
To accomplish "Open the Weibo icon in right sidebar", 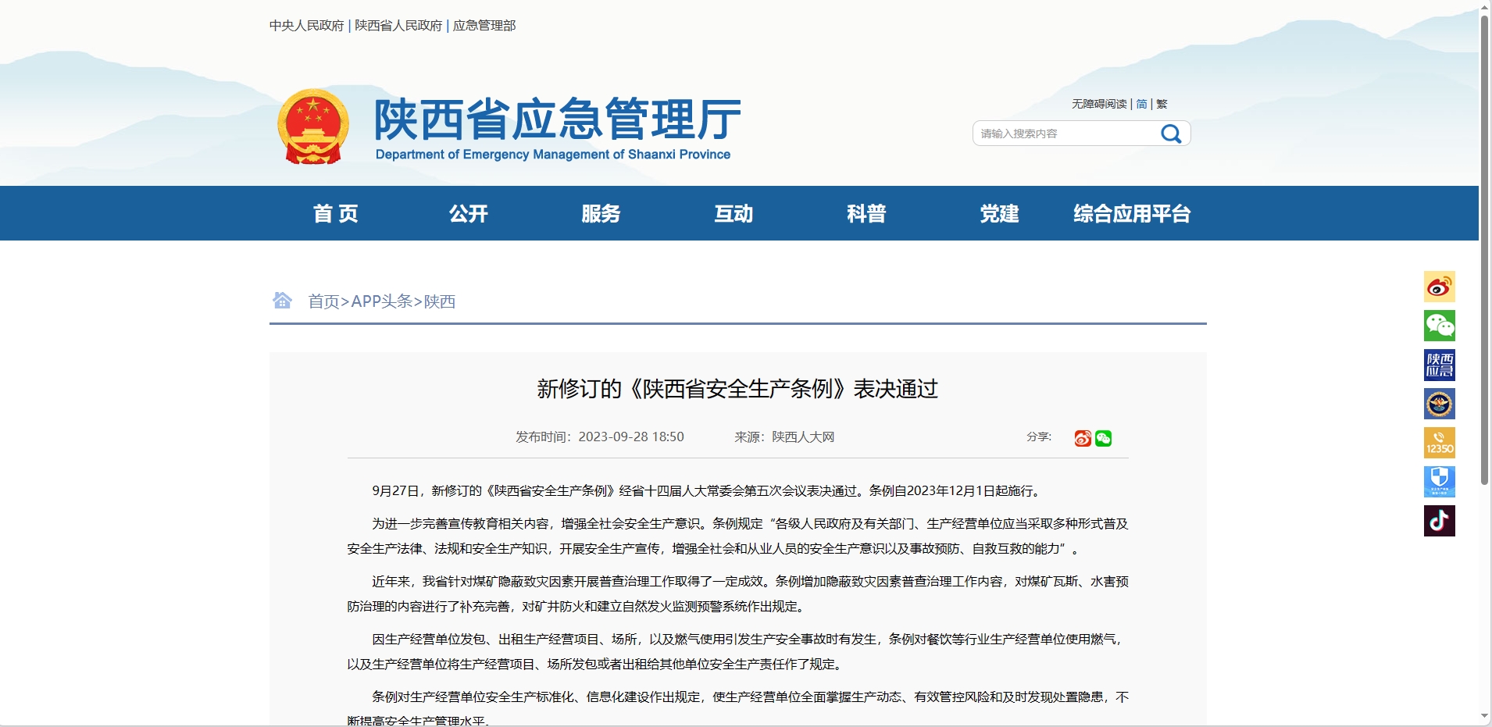I will point(1439,287).
